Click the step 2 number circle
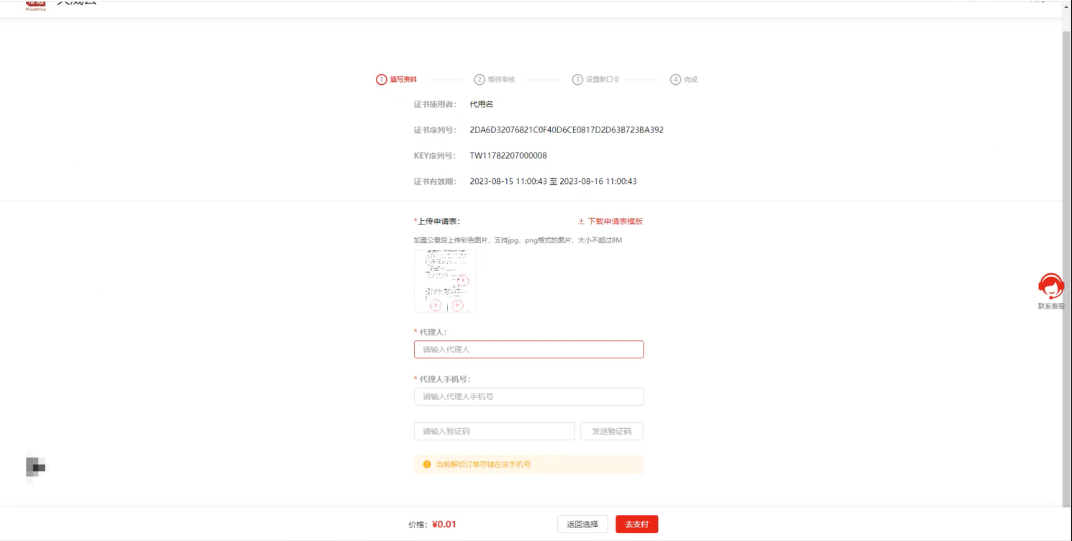 (x=479, y=80)
